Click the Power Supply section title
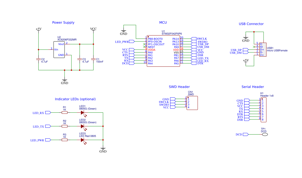 (63, 22)
